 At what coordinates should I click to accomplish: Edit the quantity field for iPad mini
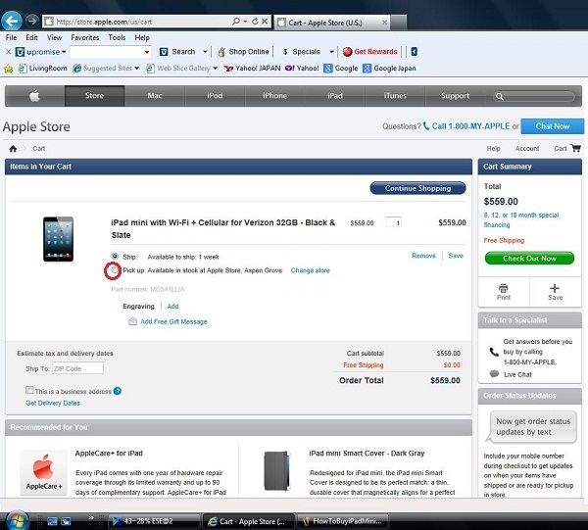[394, 222]
